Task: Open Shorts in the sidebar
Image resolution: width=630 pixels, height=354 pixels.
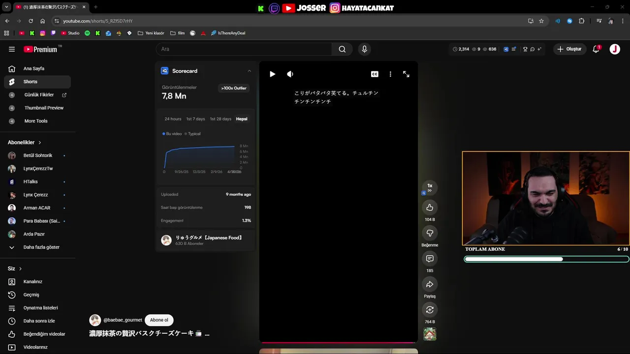Action: [x=38, y=82]
